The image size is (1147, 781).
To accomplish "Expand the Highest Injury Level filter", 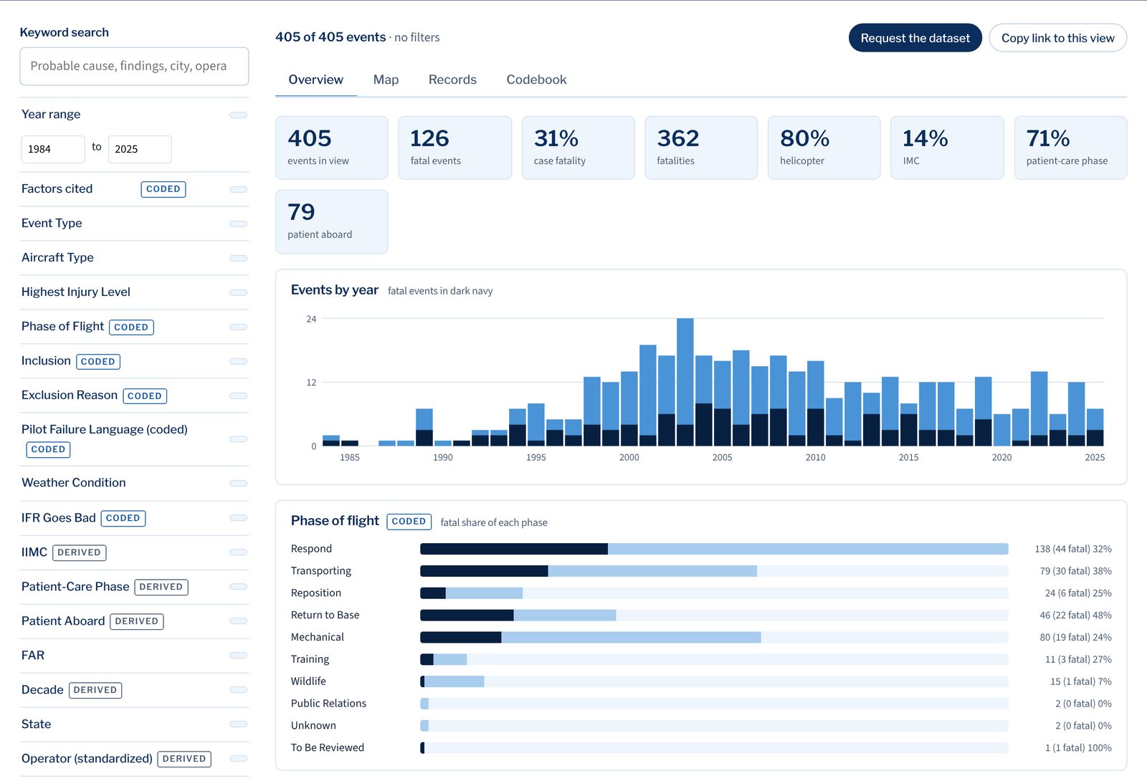I will point(135,292).
